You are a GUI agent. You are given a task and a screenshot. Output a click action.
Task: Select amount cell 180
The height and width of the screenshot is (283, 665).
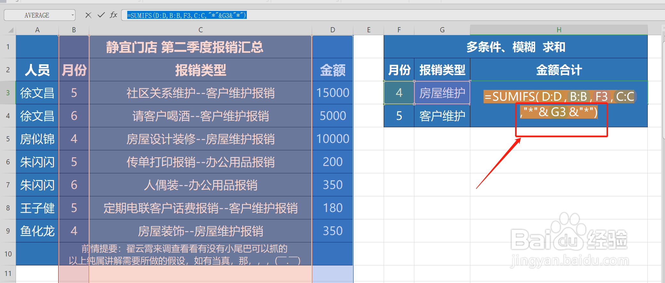tap(332, 208)
